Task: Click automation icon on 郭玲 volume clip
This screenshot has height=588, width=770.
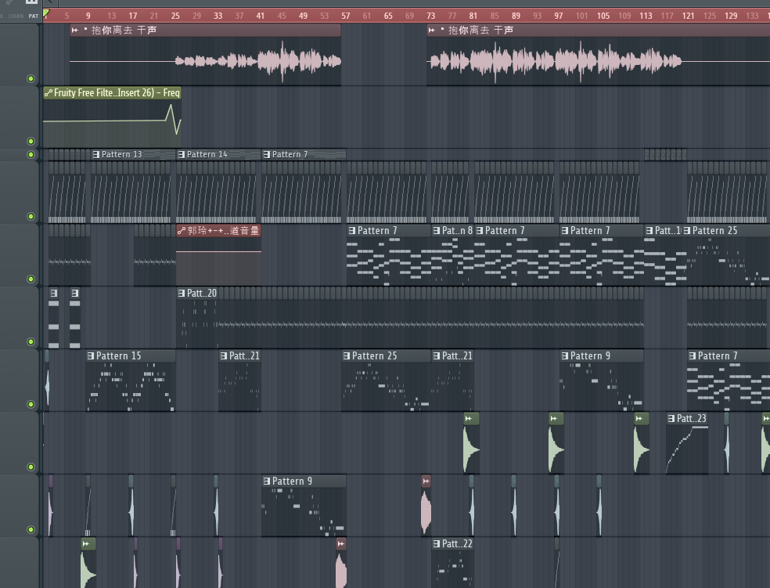Action: pos(182,231)
